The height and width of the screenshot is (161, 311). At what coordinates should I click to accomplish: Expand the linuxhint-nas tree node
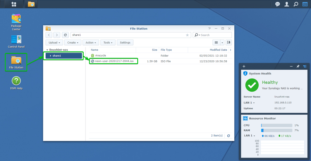47,50
